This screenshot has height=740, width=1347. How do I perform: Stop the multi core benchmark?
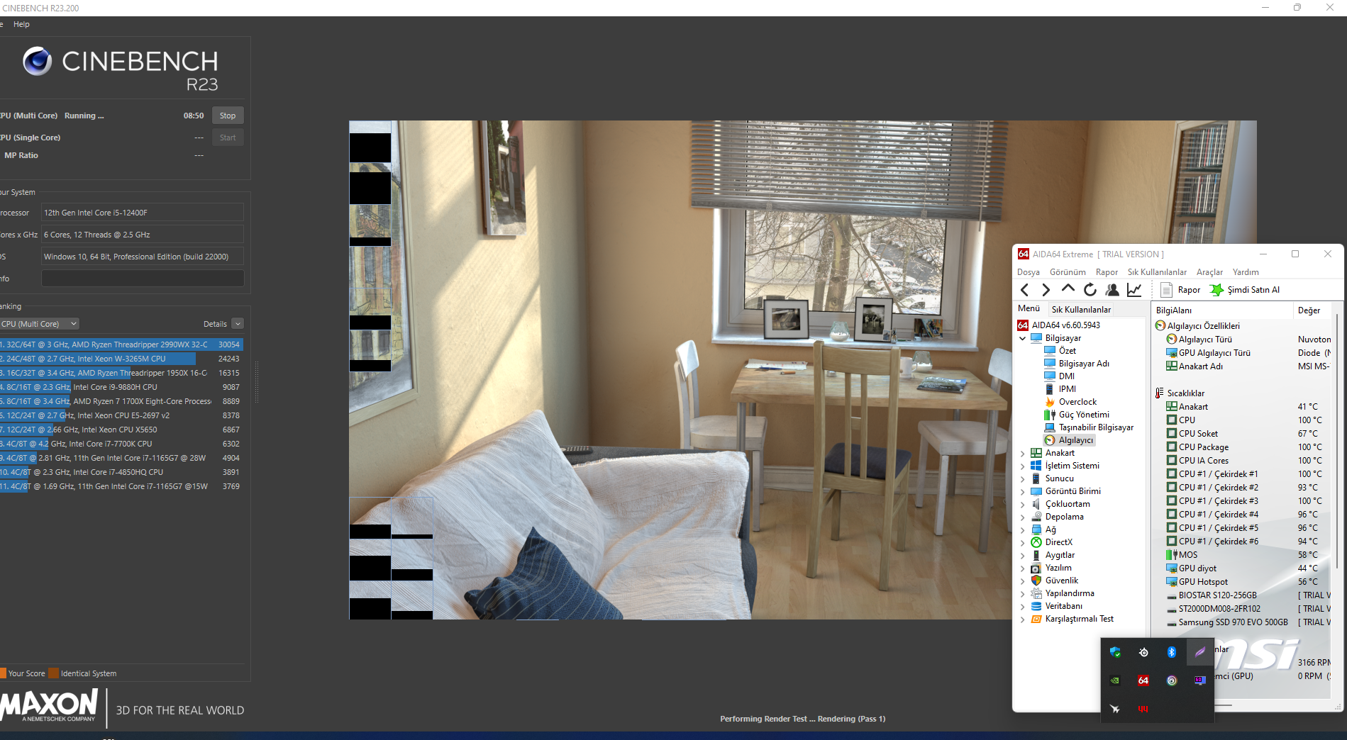228,116
